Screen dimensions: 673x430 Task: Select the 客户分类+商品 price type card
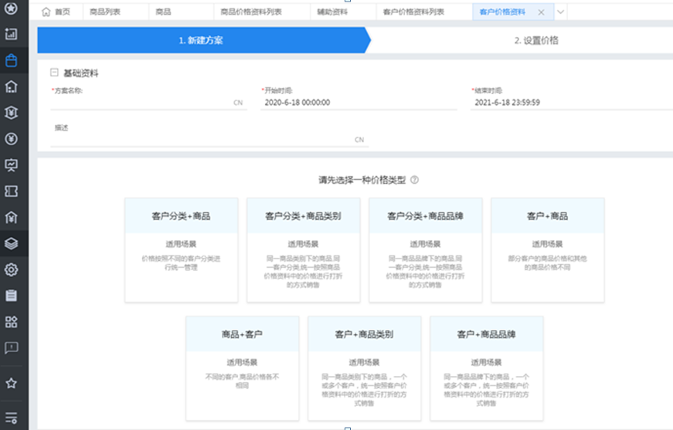[181, 249]
